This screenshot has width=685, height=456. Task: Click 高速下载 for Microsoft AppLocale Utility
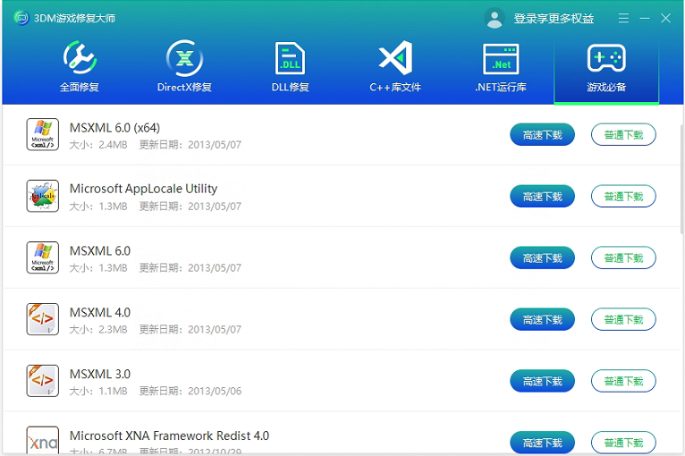pyautogui.click(x=542, y=196)
